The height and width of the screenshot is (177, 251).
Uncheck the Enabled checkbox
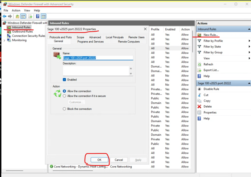point(64,79)
